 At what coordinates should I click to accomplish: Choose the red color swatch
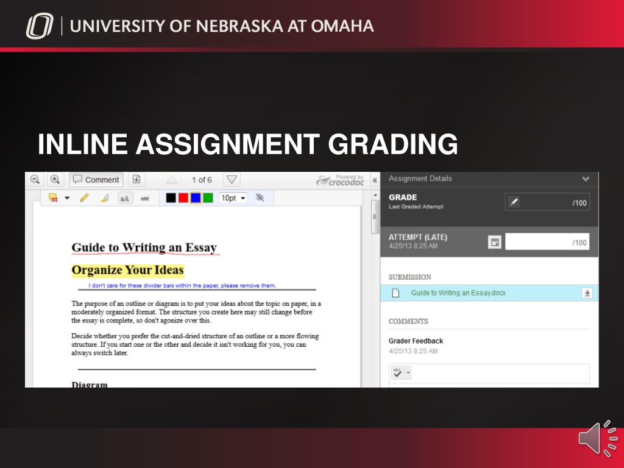click(x=183, y=198)
